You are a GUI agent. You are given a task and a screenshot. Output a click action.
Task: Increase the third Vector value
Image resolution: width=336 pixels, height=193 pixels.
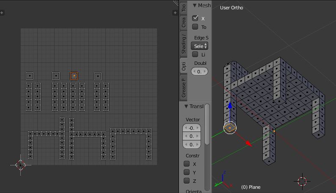tap(198, 145)
